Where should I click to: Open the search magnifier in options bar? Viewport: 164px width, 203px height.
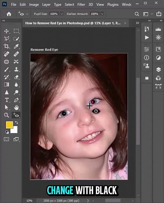point(137,14)
